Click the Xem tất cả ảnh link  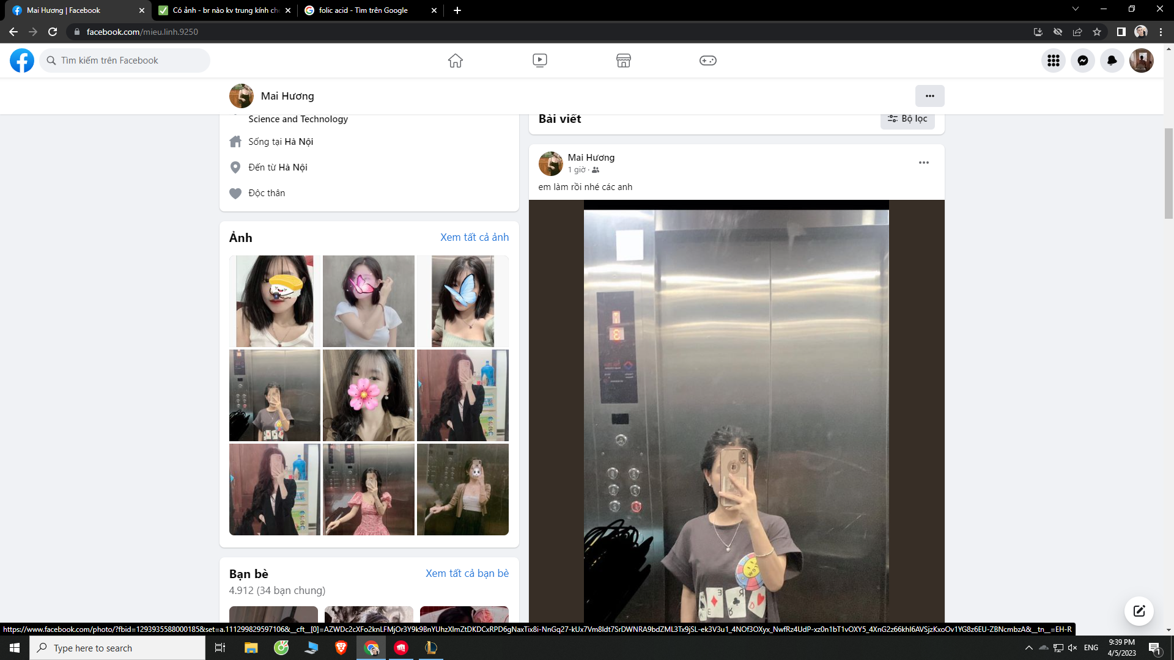point(474,237)
